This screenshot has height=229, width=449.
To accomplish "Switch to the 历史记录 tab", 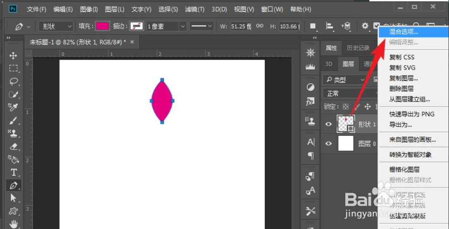I will click(358, 48).
